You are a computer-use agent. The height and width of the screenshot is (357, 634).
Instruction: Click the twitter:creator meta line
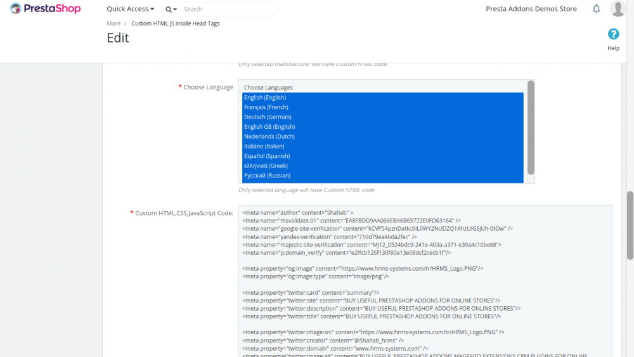(x=323, y=341)
